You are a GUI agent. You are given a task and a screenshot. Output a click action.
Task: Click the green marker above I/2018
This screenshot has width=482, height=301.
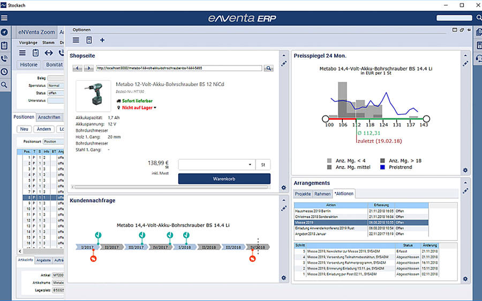pyautogui.click(x=186, y=235)
